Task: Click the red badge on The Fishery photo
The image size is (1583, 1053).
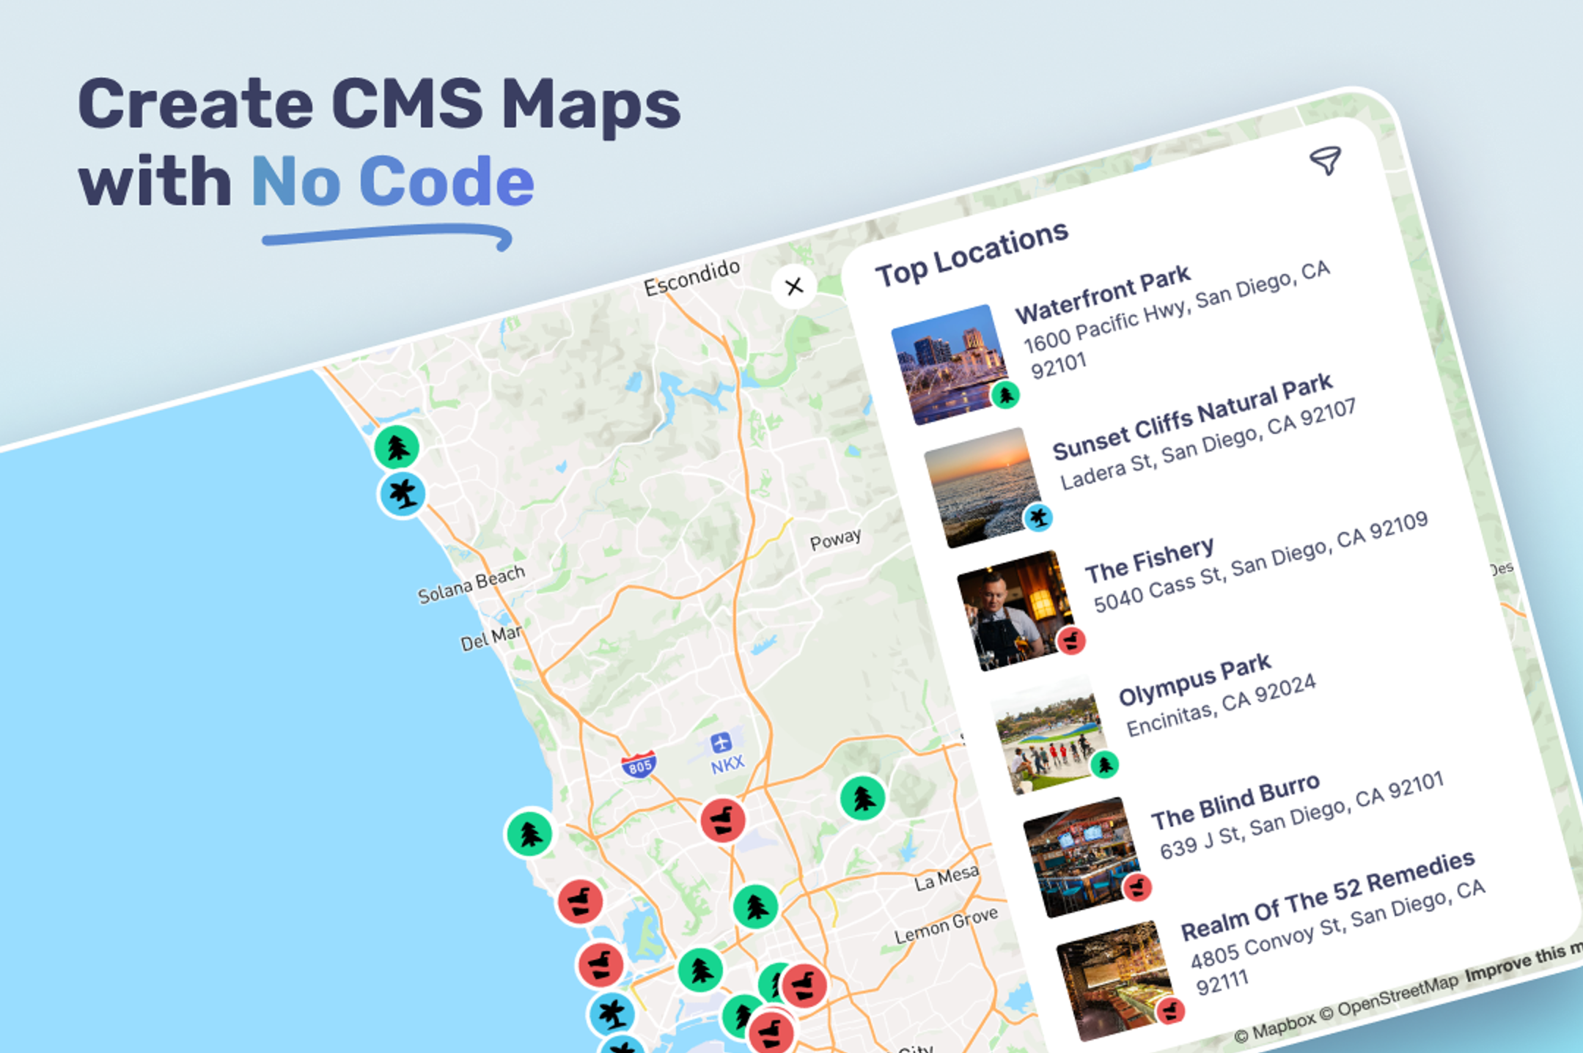Action: tap(1071, 640)
